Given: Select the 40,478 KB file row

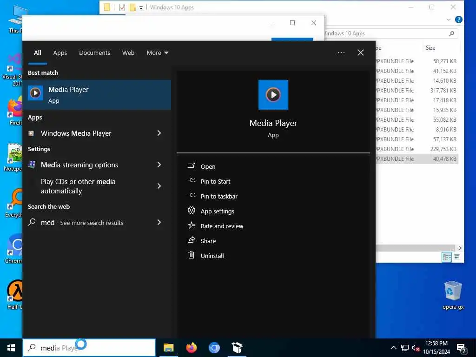Looking at the screenshot, I should (x=416, y=159).
